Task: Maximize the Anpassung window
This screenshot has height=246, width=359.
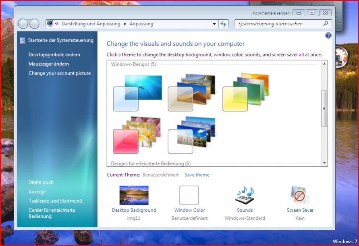Action: pos(312,13)
